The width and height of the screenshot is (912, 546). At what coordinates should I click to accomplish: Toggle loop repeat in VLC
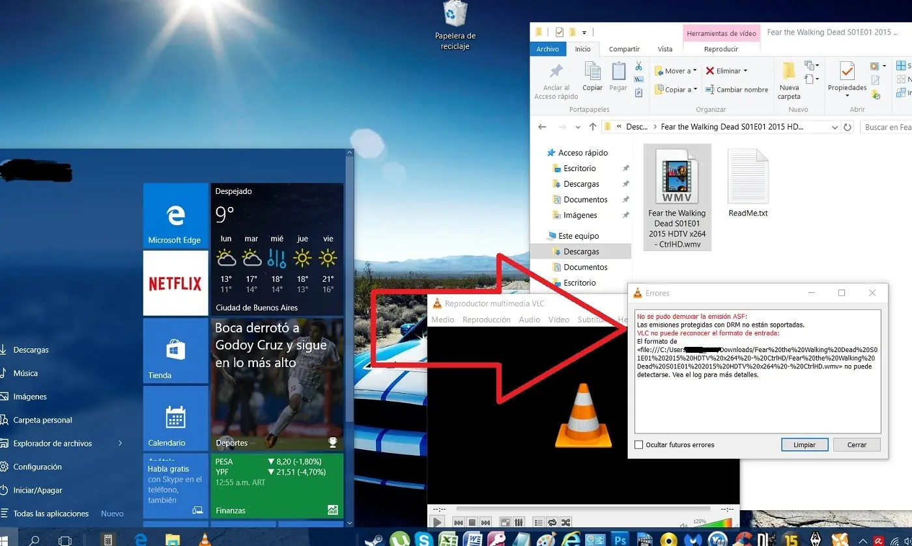[552, 523]
